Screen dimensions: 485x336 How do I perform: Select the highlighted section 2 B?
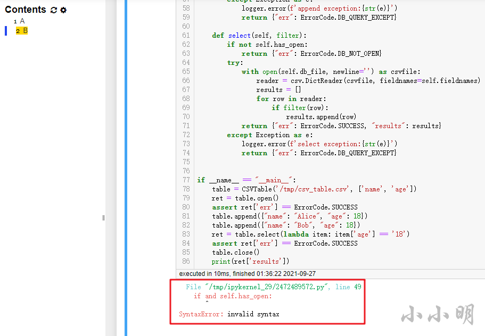pyautogui.click(x=22, y=31)
